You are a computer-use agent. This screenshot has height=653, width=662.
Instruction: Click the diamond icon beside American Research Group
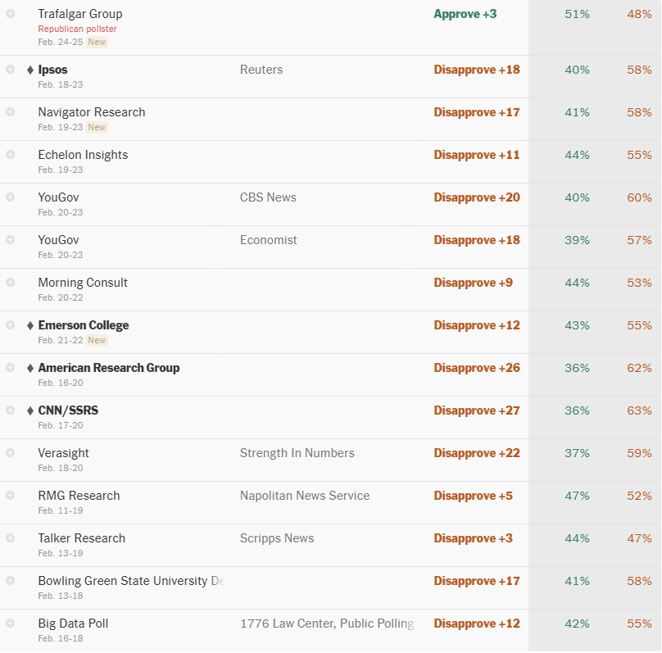click(x=30, y=368)
